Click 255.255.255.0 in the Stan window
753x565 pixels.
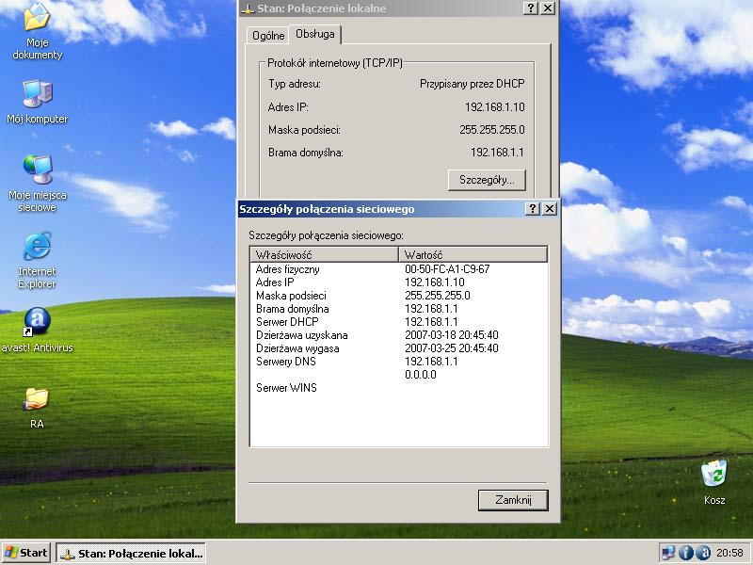(x=491, y=130)
